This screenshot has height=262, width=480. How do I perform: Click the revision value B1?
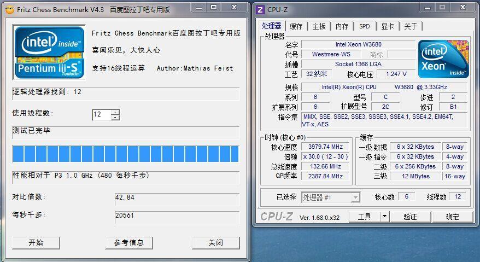tap(453, 107)
